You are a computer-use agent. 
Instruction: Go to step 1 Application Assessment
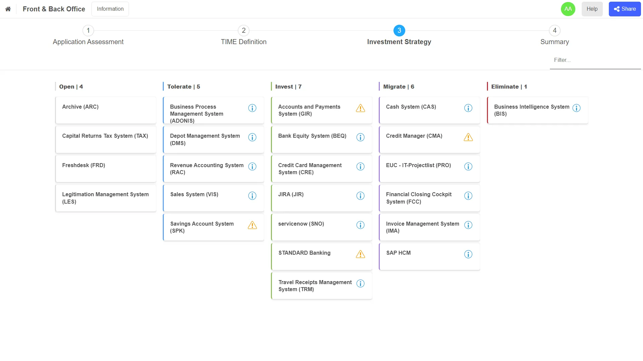[x=88, y=35]
